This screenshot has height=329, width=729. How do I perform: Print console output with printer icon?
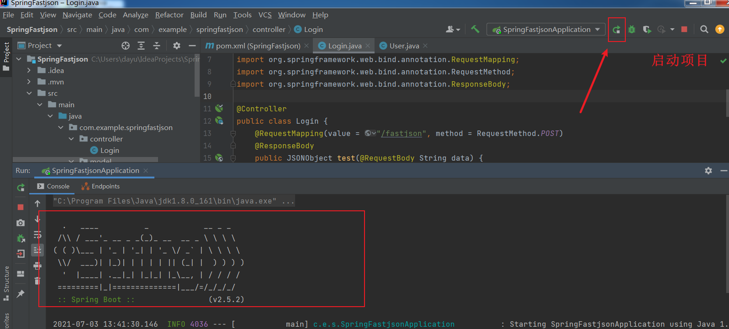point(37,266)
